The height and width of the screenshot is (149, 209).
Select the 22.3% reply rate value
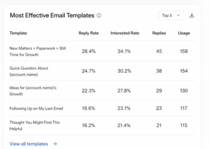[x=89, y=91]
